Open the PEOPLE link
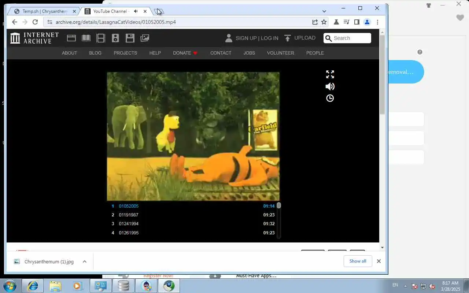Image resolution: width=469 pixels, height=293 pixels. click(315, 53)
